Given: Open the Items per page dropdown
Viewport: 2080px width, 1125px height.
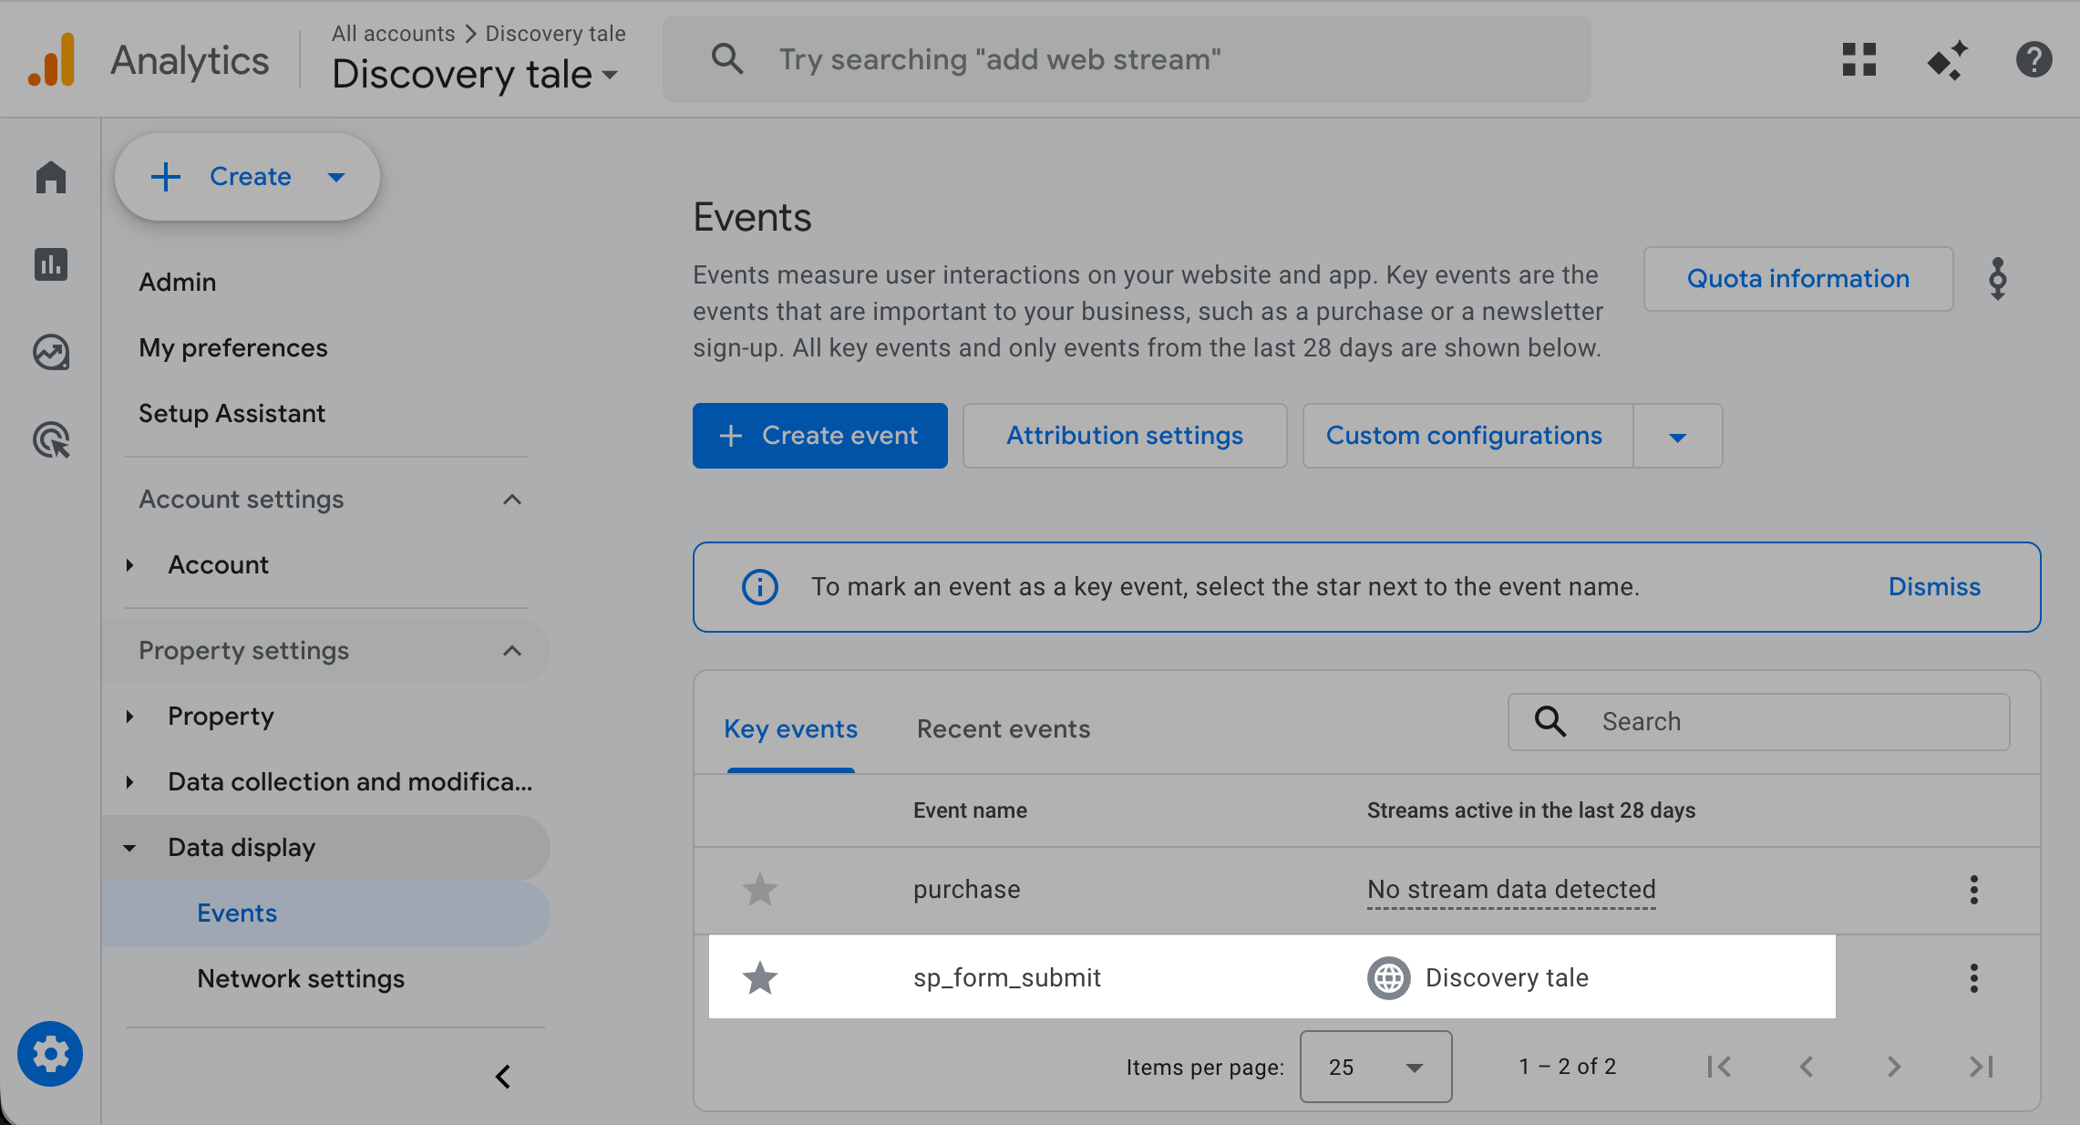Looking at the screenshot, I should click(1375, 1067).
